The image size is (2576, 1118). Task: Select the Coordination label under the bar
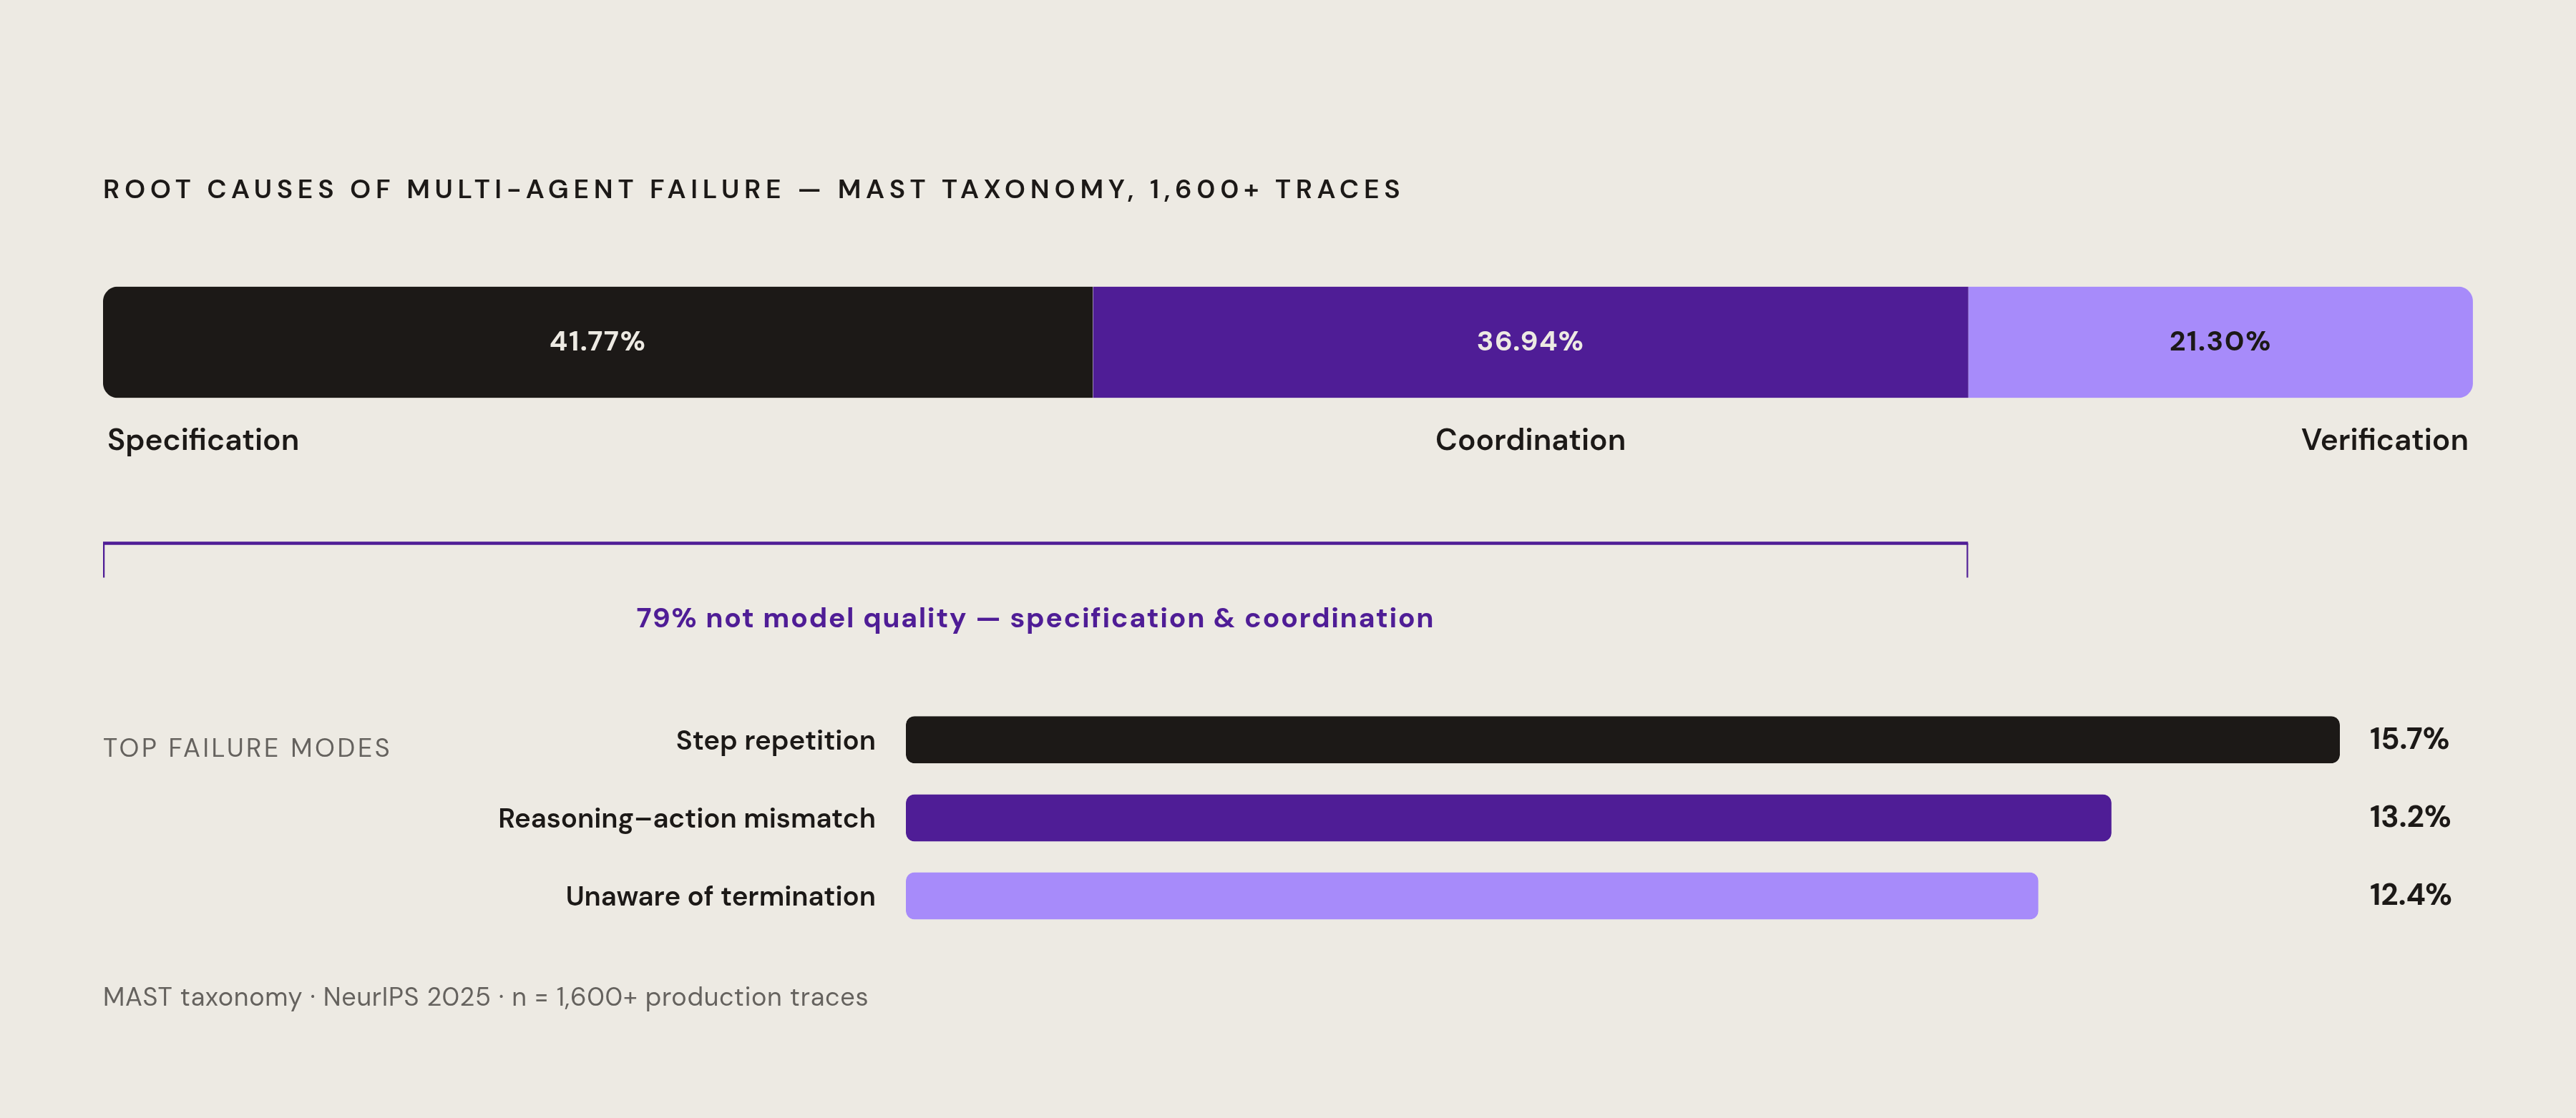pyautogui.click(x=1530, y=440)
